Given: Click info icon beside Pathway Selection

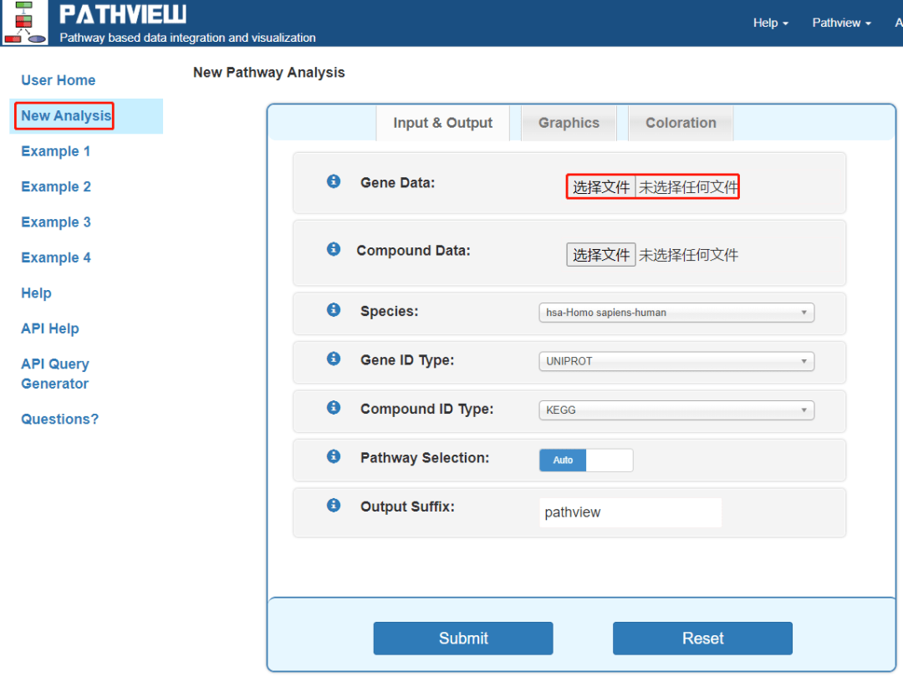Looking at the screenshot, I should coord(334,456).
